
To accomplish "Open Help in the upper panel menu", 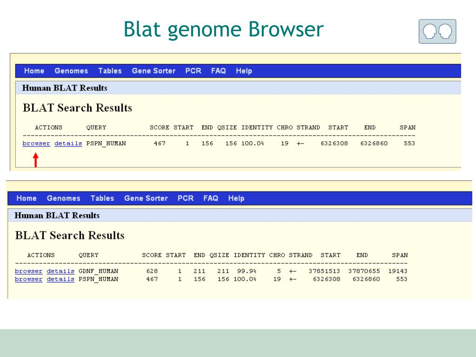I will (x=244, y=71).
